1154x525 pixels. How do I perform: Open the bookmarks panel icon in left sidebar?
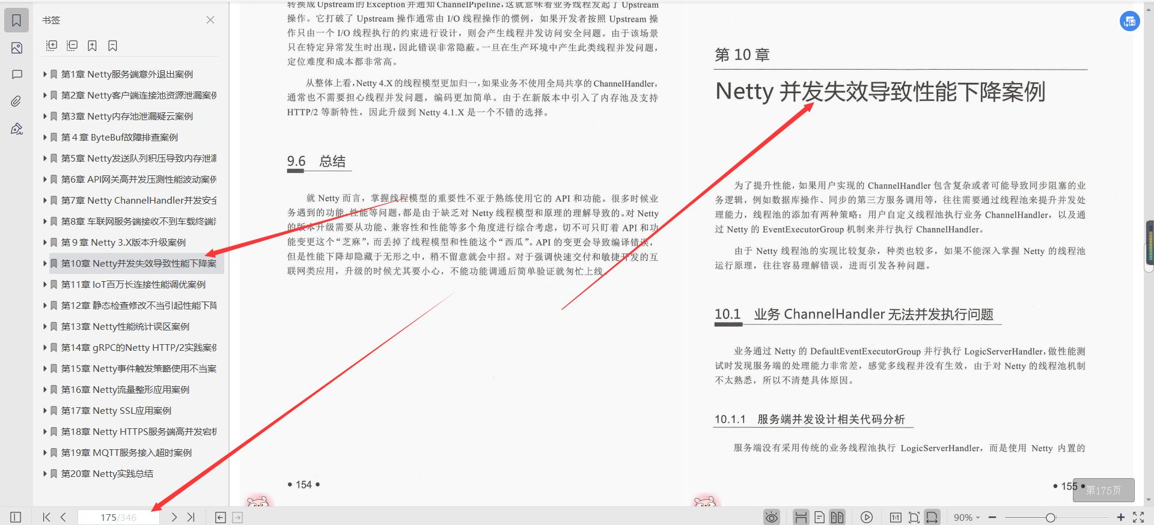tap(16, 20)
